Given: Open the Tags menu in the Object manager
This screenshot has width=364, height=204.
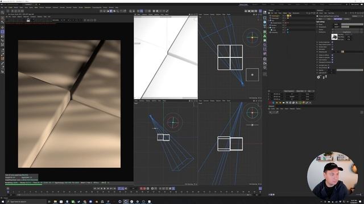Looking at the screenshot, I should point(290,13).
